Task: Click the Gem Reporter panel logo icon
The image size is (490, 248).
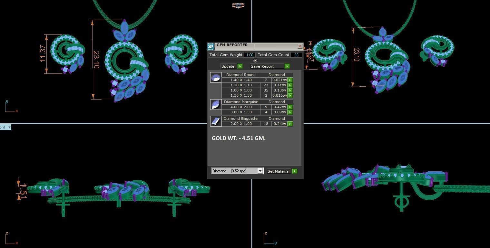Action: 211,46
